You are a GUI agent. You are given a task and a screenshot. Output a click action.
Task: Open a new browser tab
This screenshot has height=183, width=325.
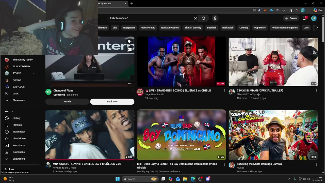tap(132, 4)
